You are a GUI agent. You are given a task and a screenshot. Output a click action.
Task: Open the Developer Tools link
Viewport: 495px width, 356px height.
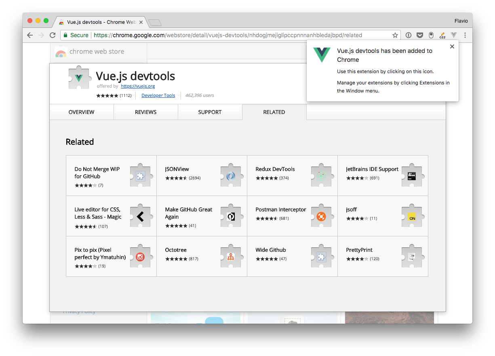158,95
